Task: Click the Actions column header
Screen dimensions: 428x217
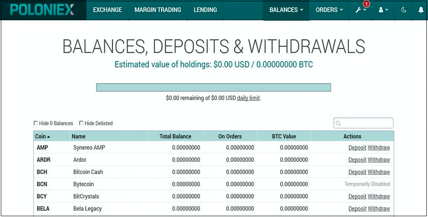Action: pyautogui.click(x=352, y=136)
